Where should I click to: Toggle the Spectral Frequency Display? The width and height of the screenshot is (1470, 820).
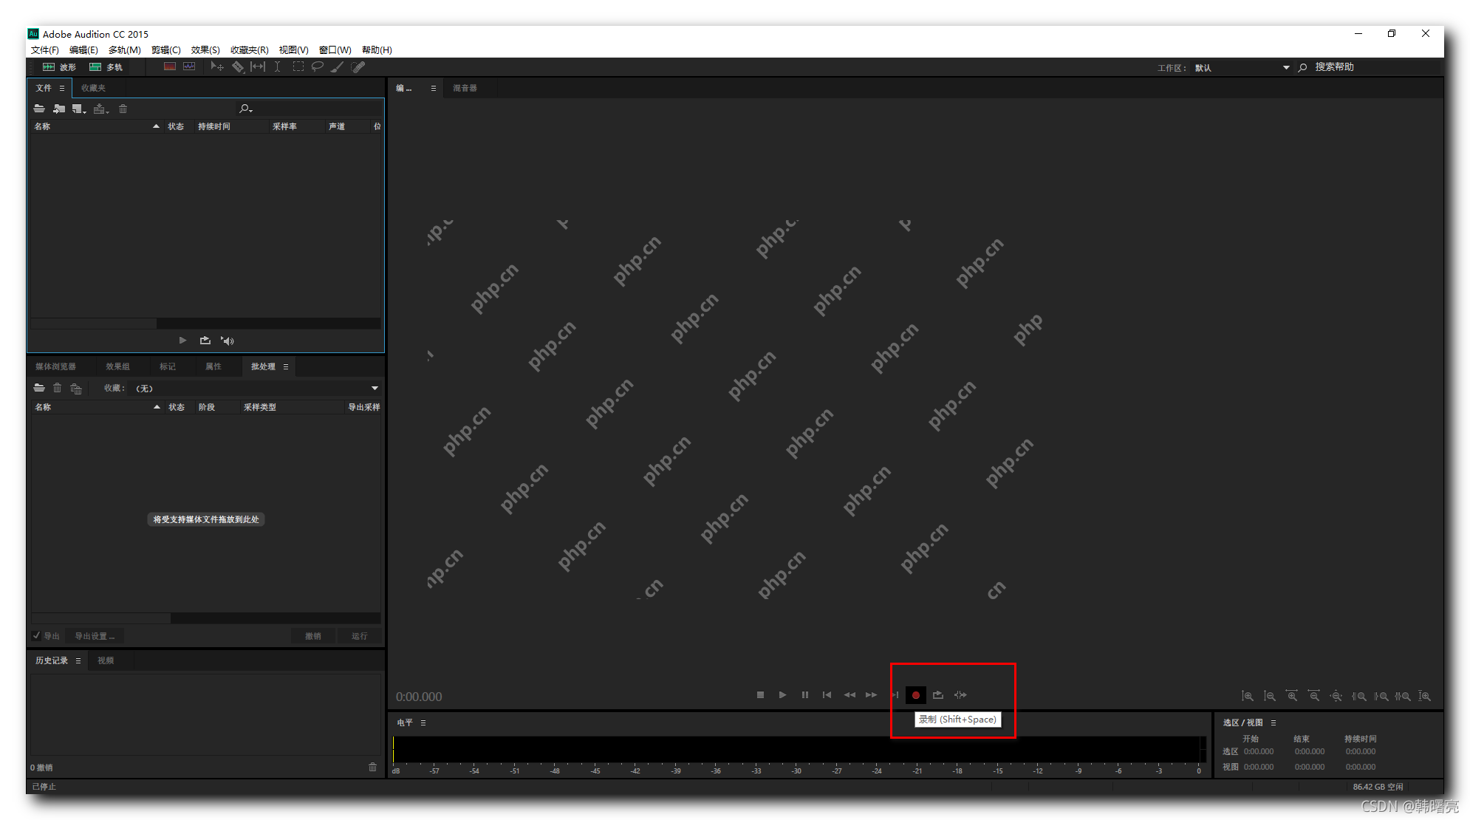[x=169, y=66]
